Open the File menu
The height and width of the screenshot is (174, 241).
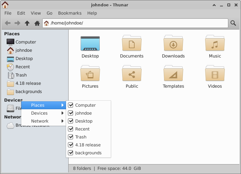[x=8, y=13]
